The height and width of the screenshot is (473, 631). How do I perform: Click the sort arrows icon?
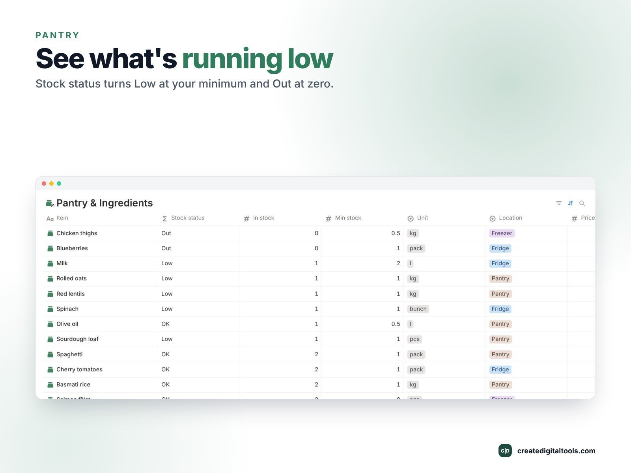[570, 203]
